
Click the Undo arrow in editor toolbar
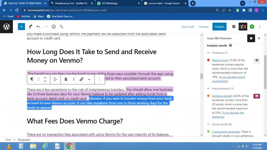point(38,27)
